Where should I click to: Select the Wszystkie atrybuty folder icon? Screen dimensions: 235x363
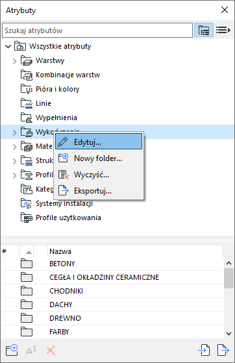(20, 46)
